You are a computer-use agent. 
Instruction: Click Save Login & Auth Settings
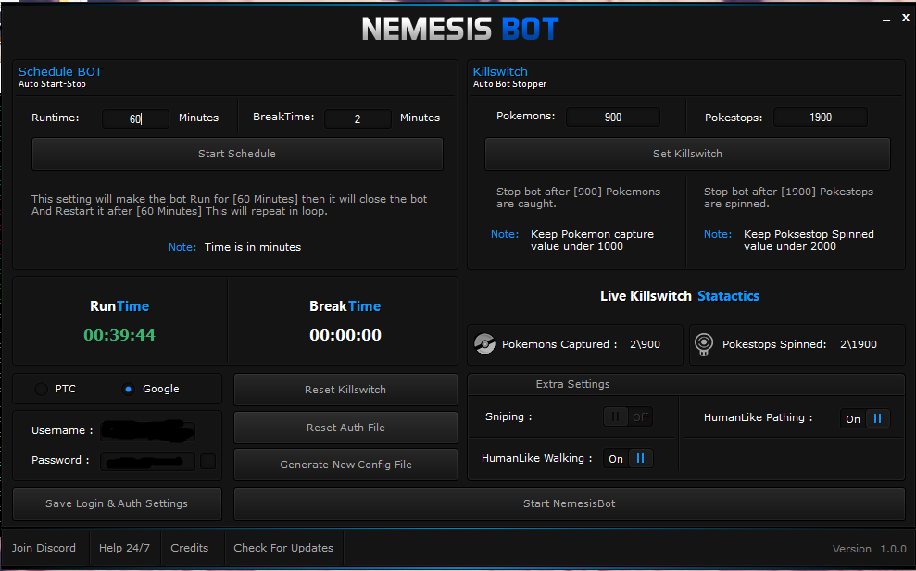click(x=117, y=503)
